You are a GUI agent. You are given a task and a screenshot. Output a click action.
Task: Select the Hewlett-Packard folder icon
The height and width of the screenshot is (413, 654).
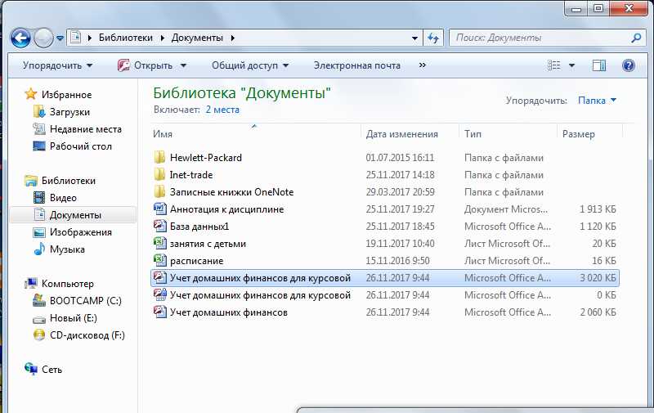[159, 158]
